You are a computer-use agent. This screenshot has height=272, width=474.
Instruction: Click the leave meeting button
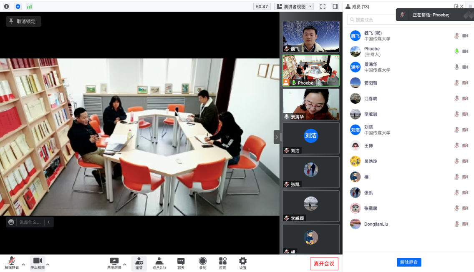coord(324,264)
